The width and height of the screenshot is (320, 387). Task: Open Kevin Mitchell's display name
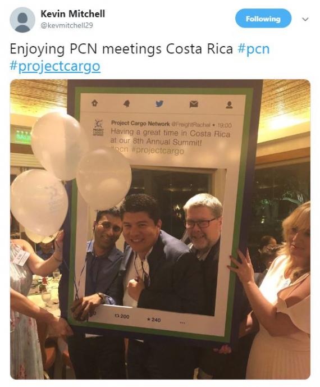72,14
